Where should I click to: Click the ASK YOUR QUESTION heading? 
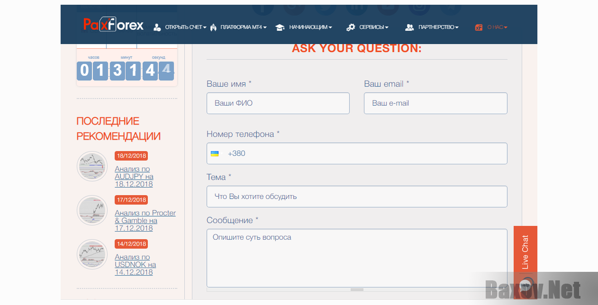tap(357, 48)
